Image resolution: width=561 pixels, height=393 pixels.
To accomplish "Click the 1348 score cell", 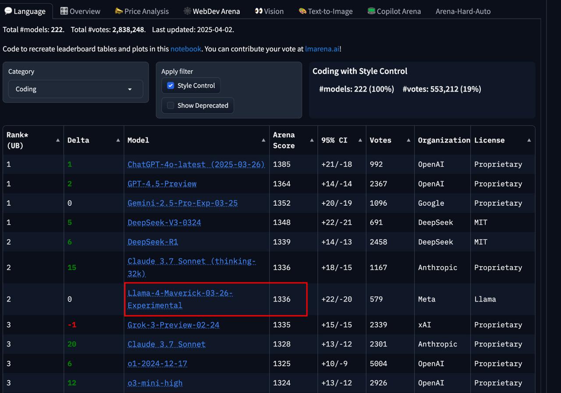I will point(294,222).
